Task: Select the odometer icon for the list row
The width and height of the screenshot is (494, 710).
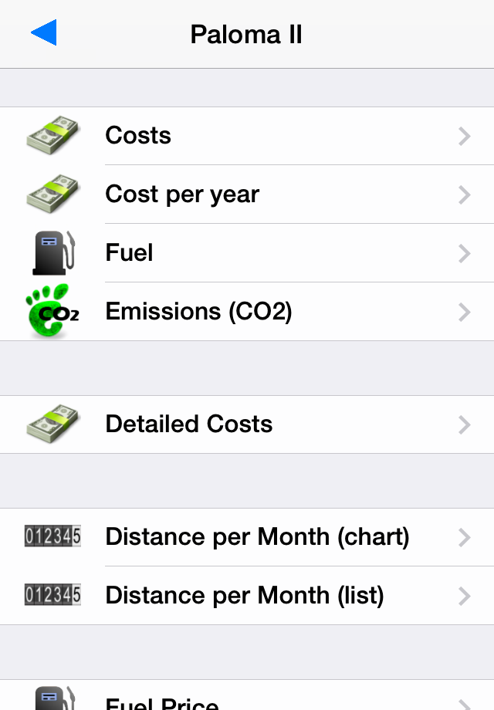Action: pos(52,595)
